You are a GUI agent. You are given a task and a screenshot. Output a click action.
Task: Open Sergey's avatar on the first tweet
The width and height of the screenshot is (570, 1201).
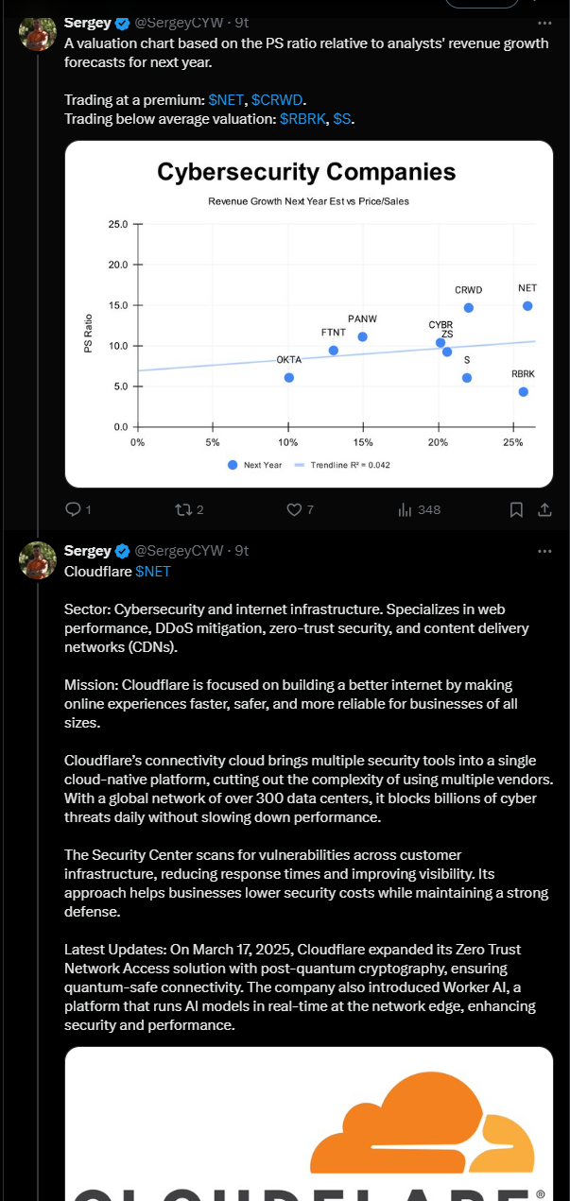pos(38,33)
